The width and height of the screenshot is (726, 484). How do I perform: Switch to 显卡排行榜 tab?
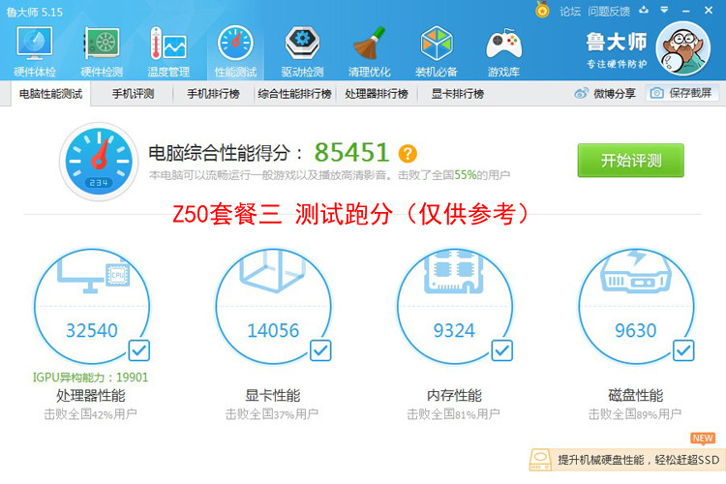click(x=458, y=94)
